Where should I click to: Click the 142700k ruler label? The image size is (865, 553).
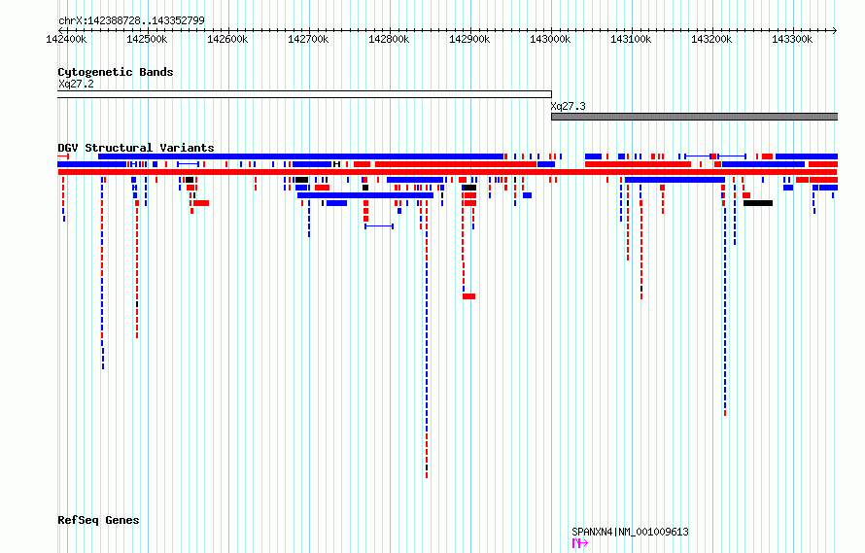point(308,39)
